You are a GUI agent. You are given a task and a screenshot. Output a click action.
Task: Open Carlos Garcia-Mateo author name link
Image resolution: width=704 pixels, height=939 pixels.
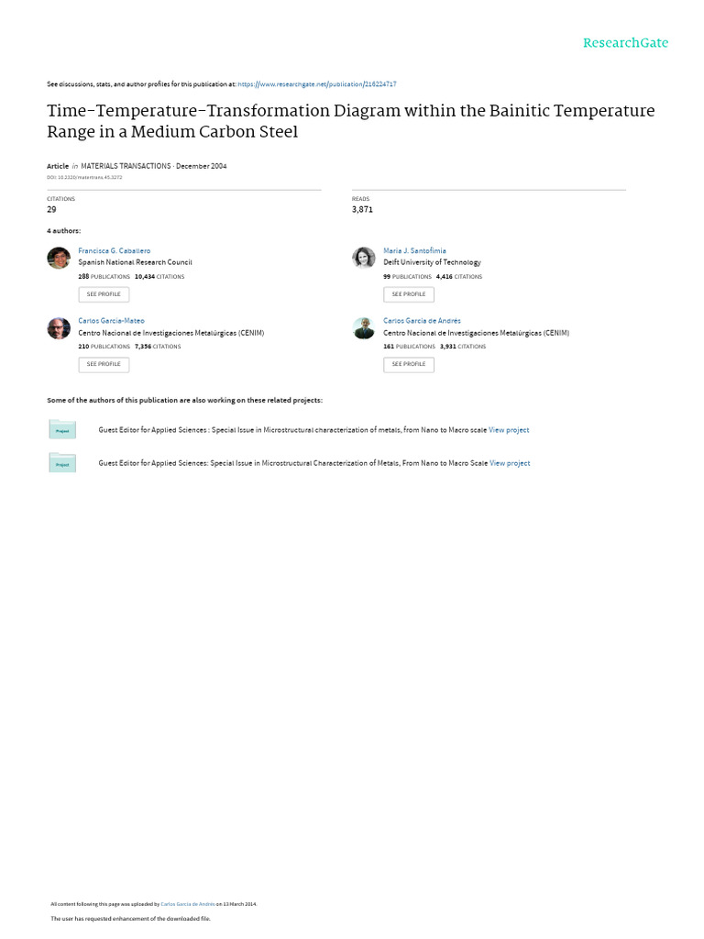click(111, 321)
